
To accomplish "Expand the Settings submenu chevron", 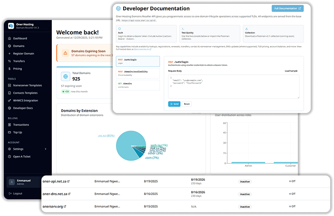I will (x=46, y=149).
